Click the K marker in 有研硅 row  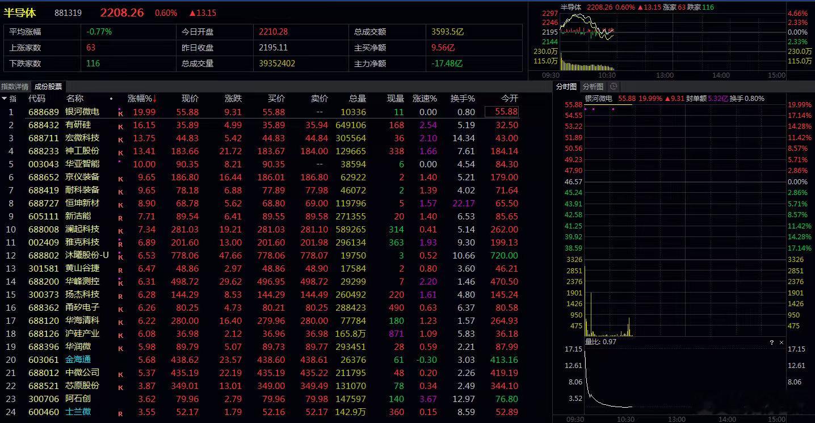click(120, 126)
